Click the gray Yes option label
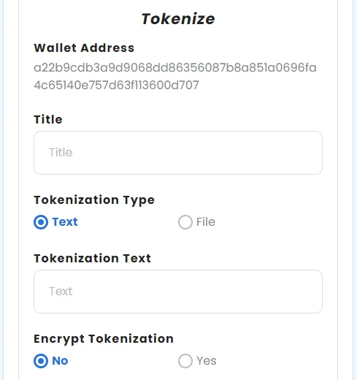The height and width of the screenshot is (380, 357). [207, 361]
